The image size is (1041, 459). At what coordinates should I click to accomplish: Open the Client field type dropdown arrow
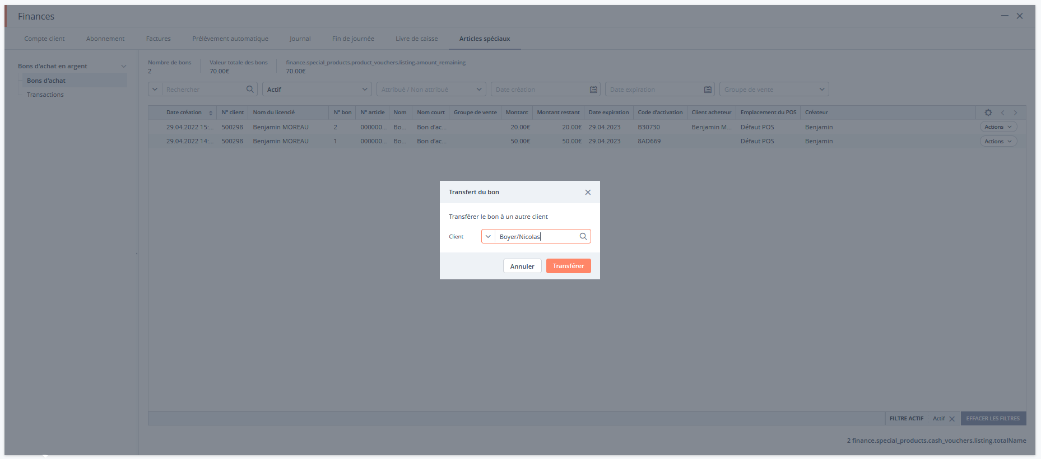(x=488, y=236)
